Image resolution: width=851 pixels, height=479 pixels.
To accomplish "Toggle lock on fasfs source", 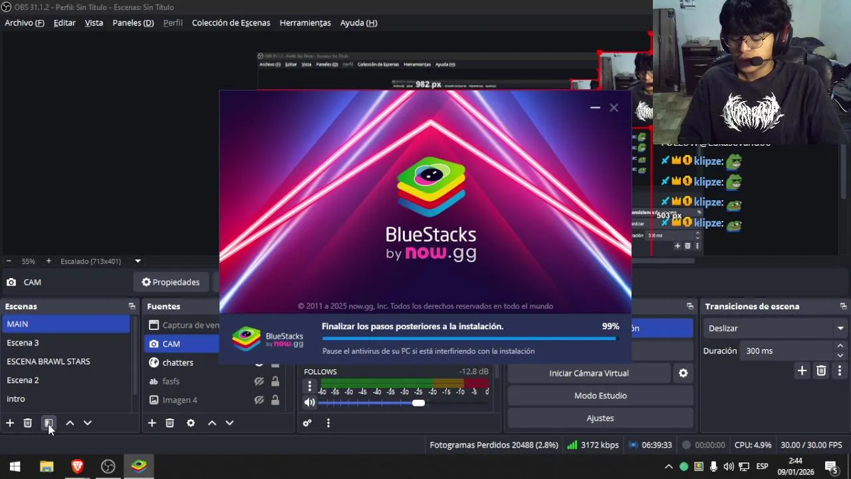I will click(275, 381).
